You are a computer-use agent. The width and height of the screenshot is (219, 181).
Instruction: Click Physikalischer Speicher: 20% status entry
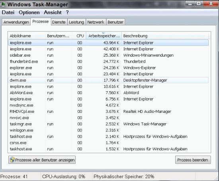124,177
